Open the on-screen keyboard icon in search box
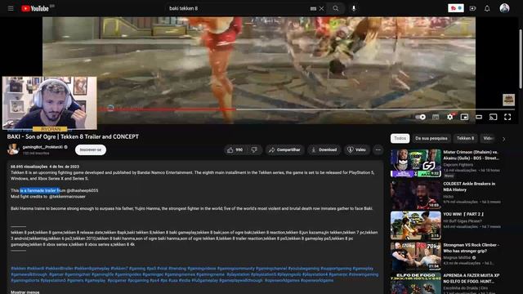This screenshot has width=523, height=294. click(313, 9)
